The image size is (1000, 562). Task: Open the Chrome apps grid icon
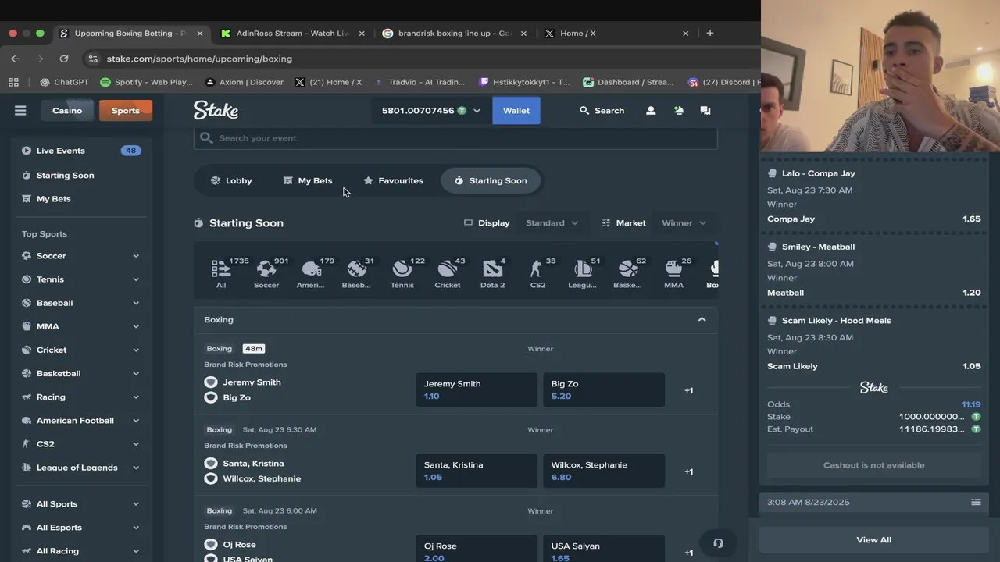click(x=13, y=82)
